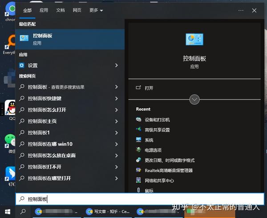The image size is (267, 218).
Task: Open the 控制面板 best match result
Action: (70, 39)
